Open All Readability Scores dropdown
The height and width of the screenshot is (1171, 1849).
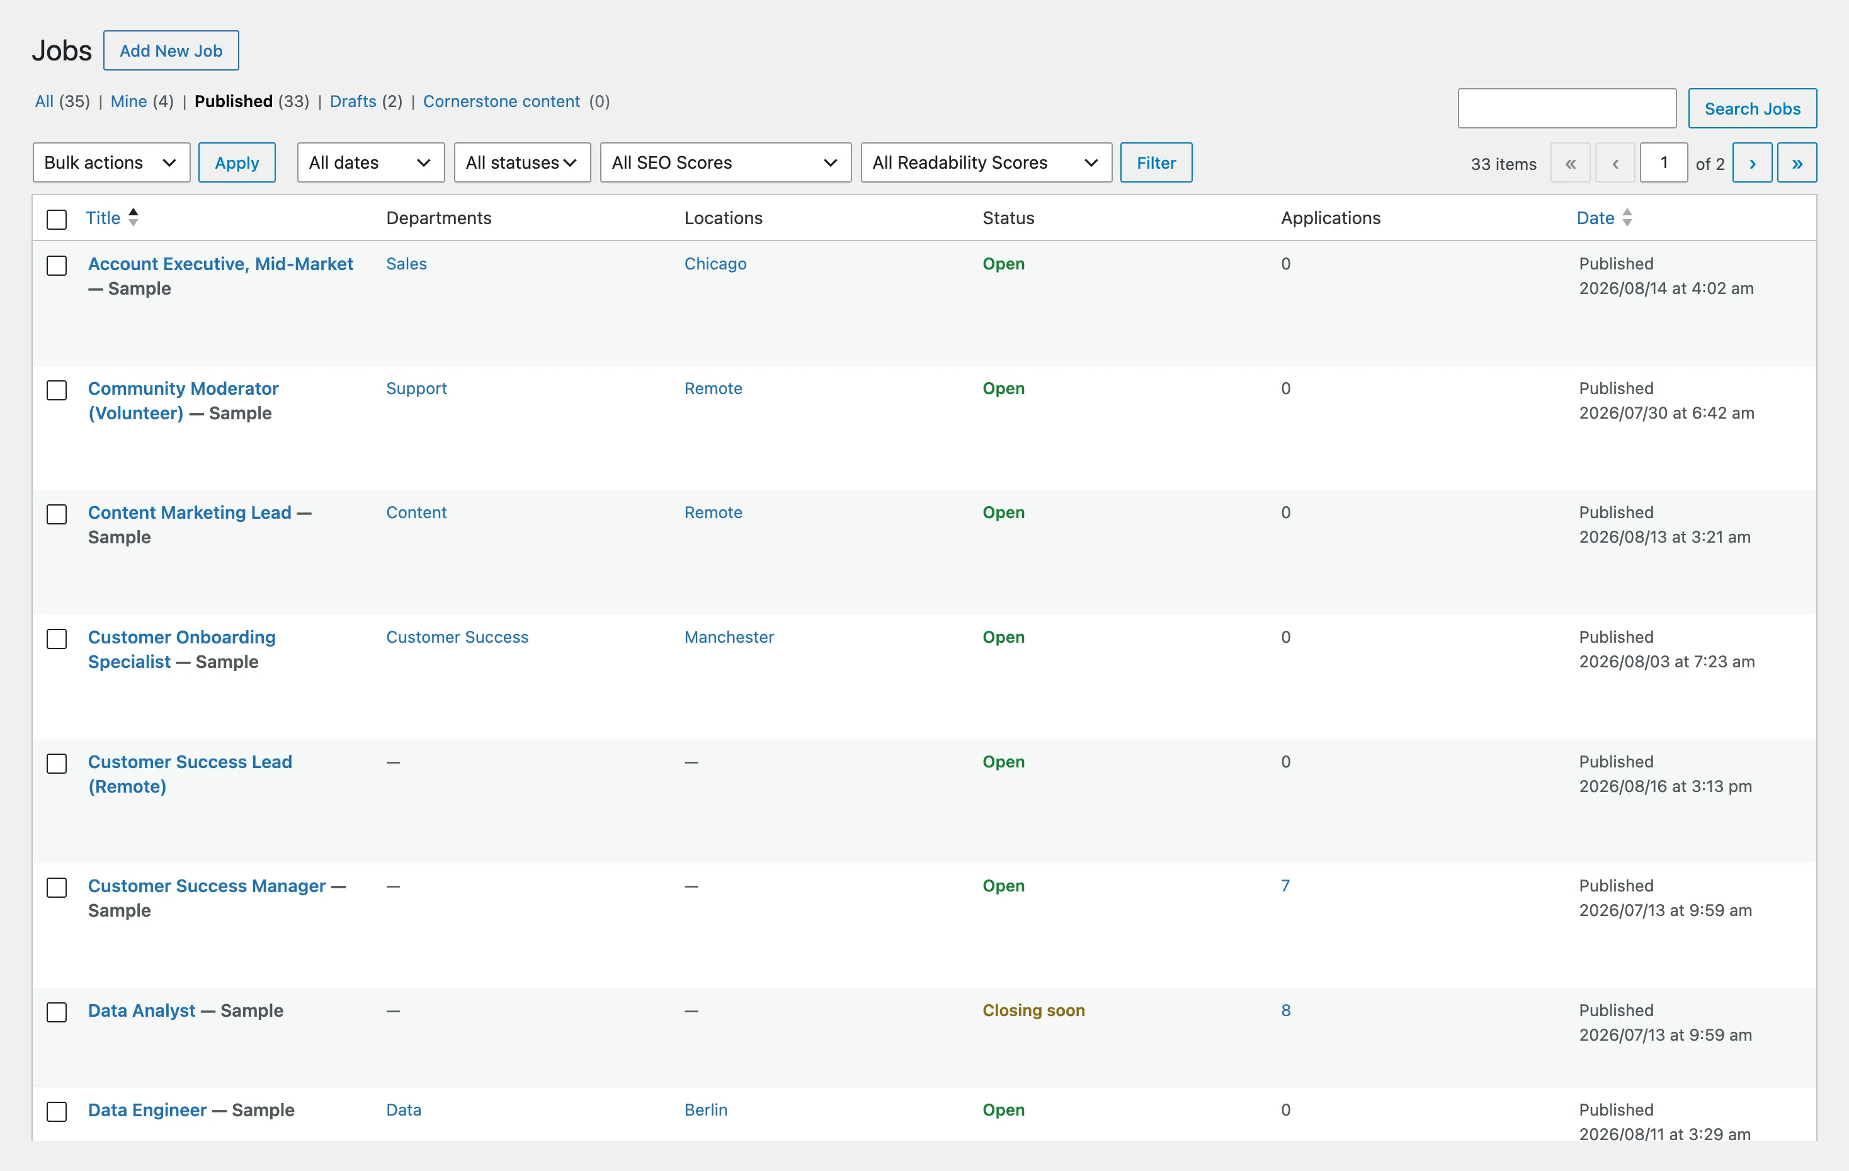coord(986,162)
